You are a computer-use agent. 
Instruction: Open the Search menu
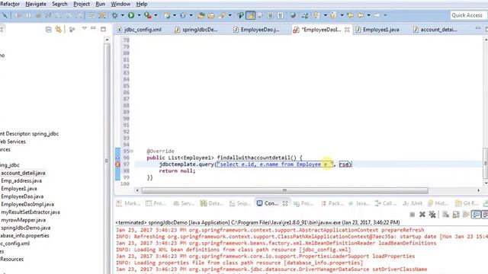pyautogui.click(x=59, y=4)
